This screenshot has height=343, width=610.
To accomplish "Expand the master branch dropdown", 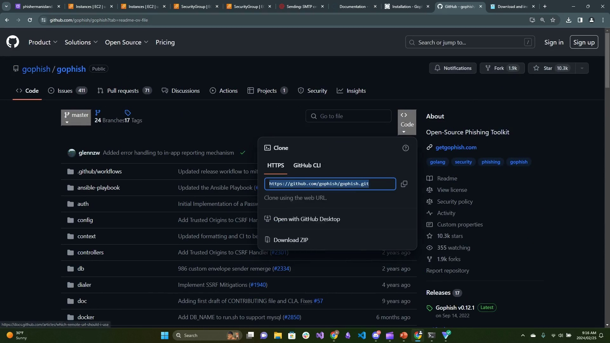I will (x=76, y=118).
